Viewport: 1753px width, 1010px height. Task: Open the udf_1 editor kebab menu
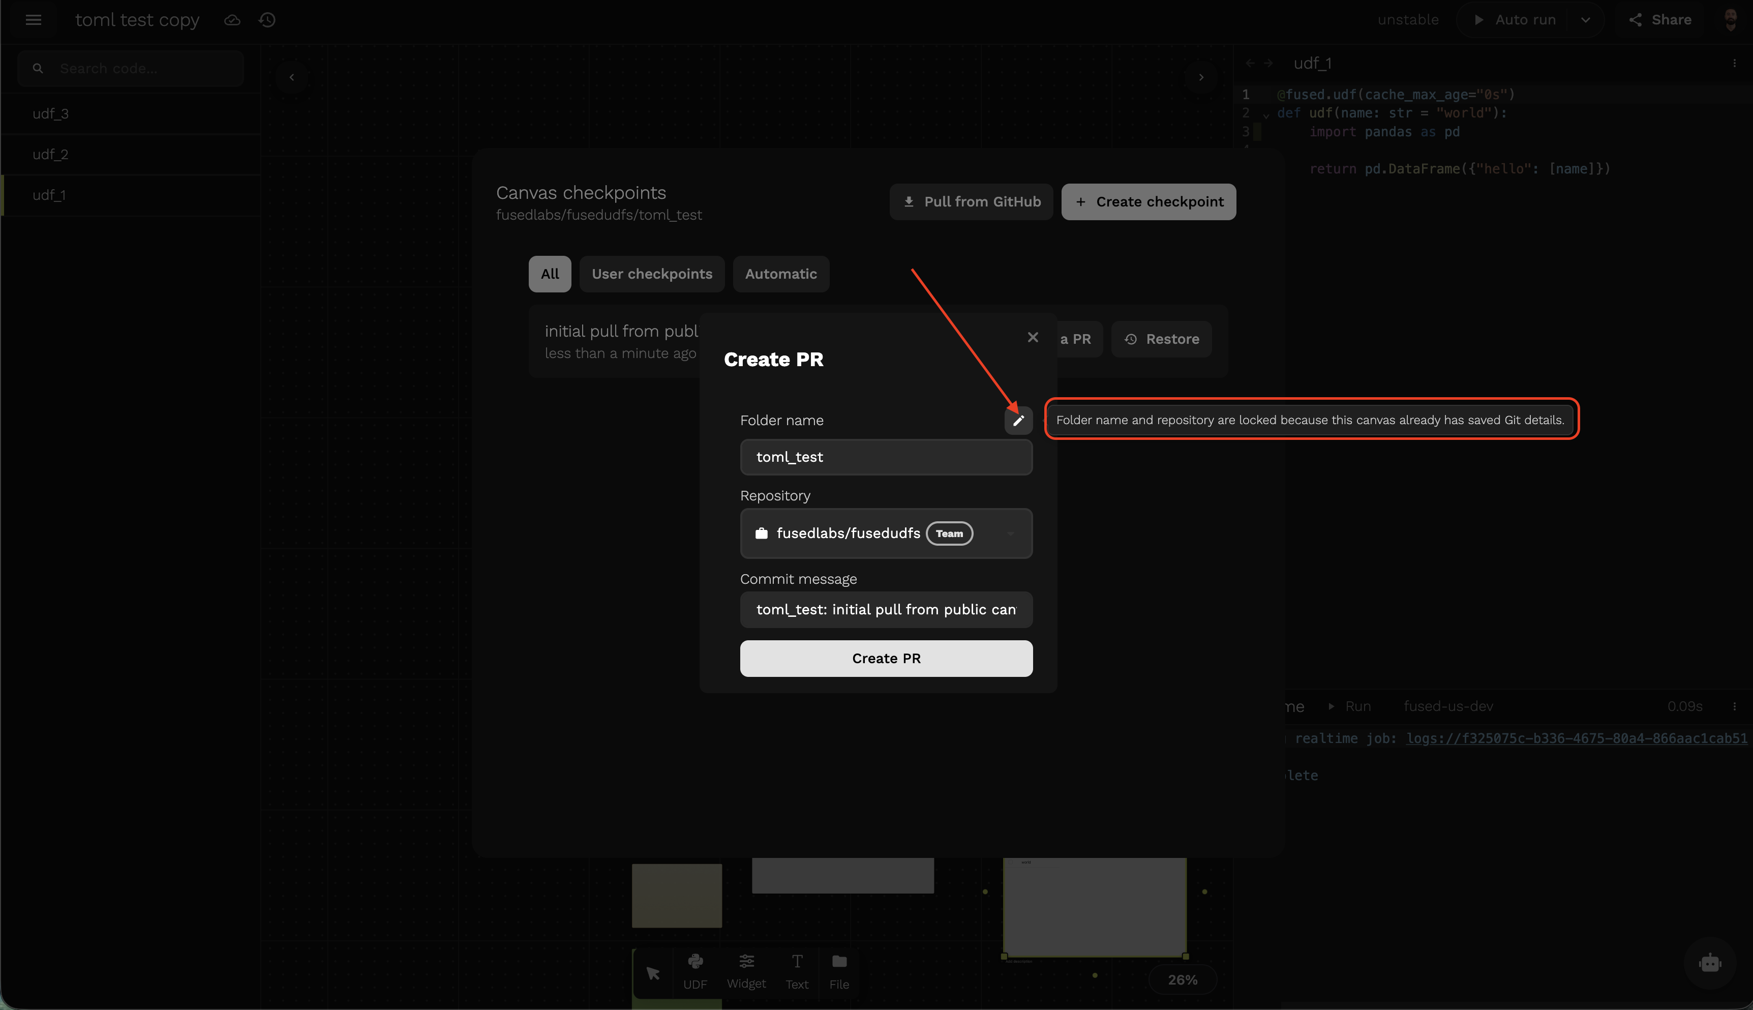click(x=1734, y=63)
